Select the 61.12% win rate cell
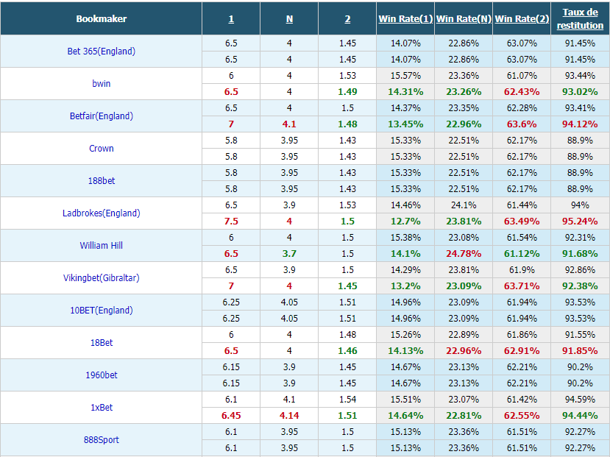This screenshot has width=610, height=457. [522, 254]
